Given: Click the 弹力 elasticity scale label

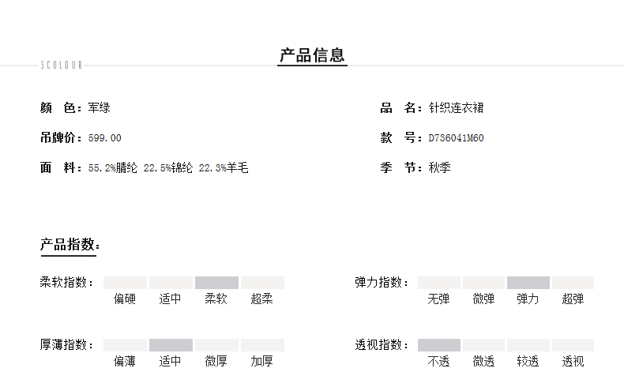Looking at the screenshot, I should 528,299.
